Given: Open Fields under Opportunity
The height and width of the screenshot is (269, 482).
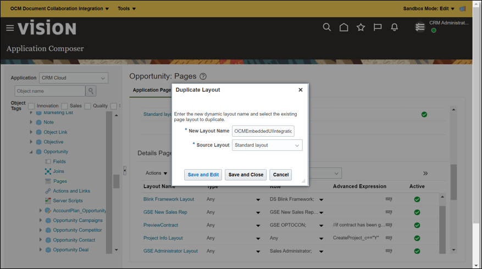Looking at the screenshot, I should [59, 161].
